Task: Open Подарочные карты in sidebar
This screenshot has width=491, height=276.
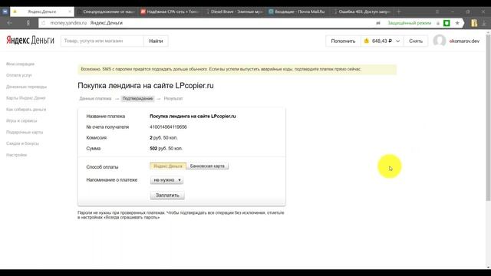Action: (25, 132)
